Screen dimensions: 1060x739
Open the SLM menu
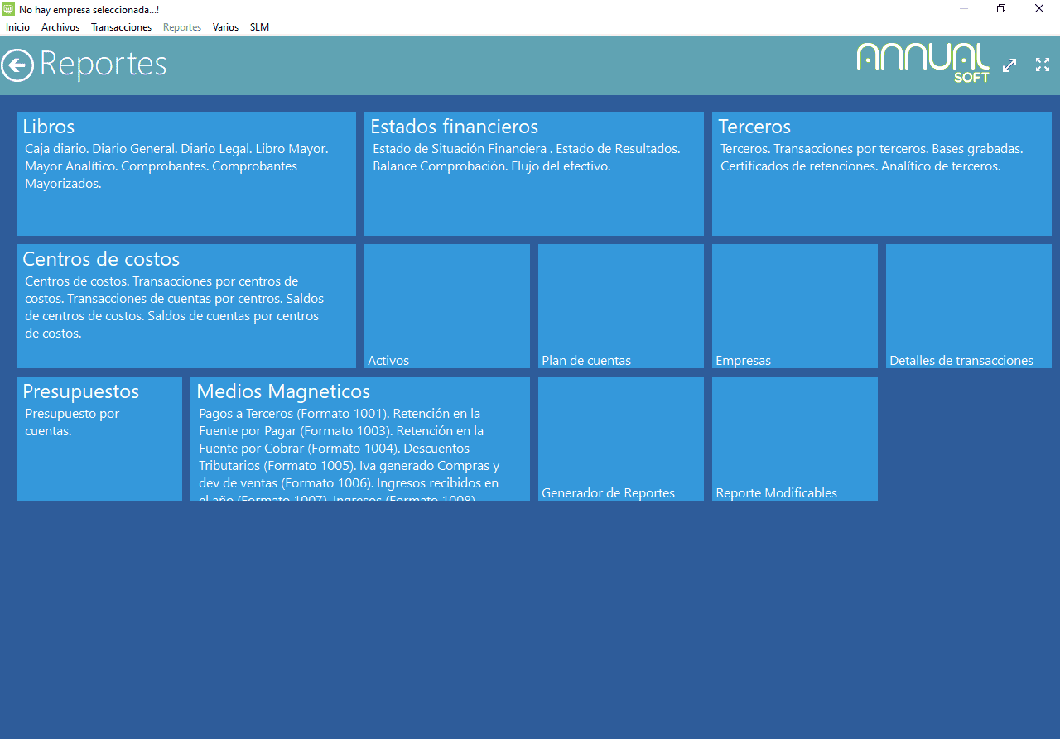point(259,27)
